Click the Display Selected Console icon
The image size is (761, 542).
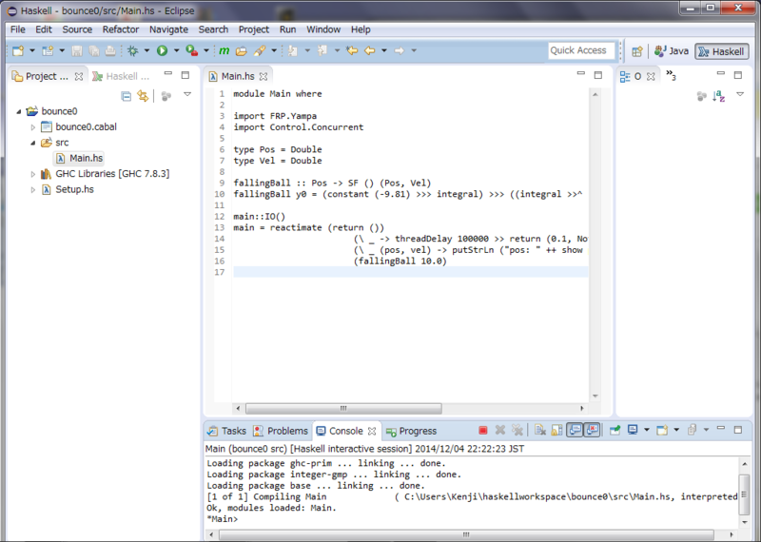633,430
